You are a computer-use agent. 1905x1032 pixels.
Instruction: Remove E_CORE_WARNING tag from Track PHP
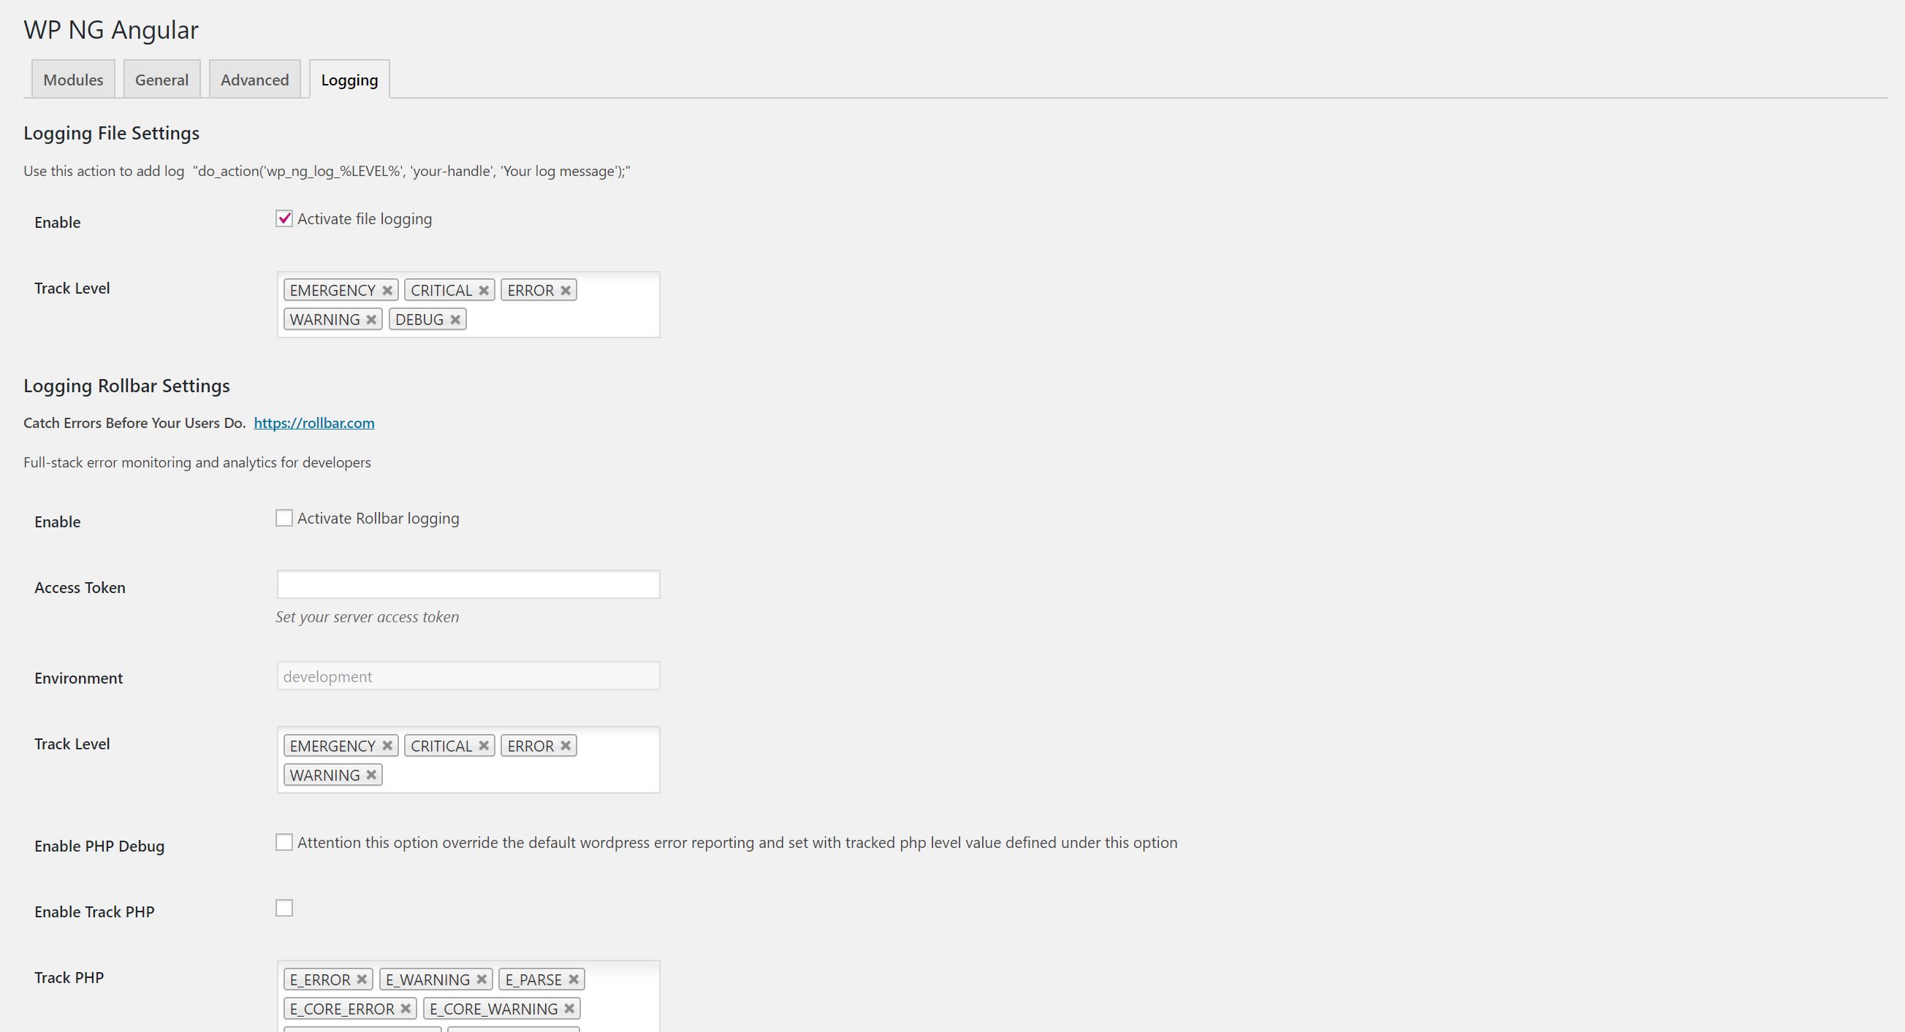(569, 1009)
